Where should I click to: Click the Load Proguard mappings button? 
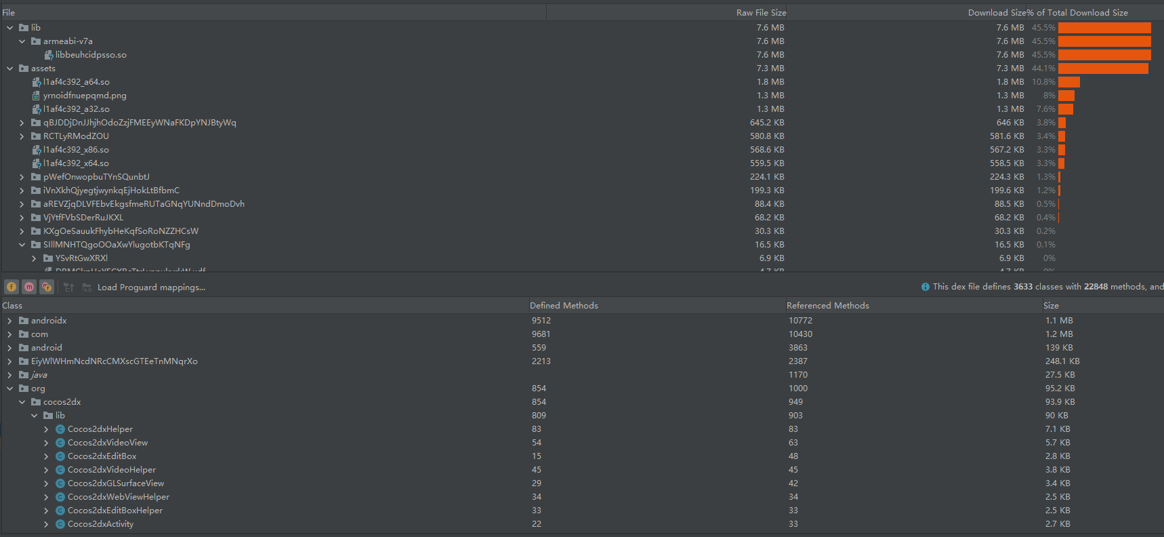coord(150,287)
